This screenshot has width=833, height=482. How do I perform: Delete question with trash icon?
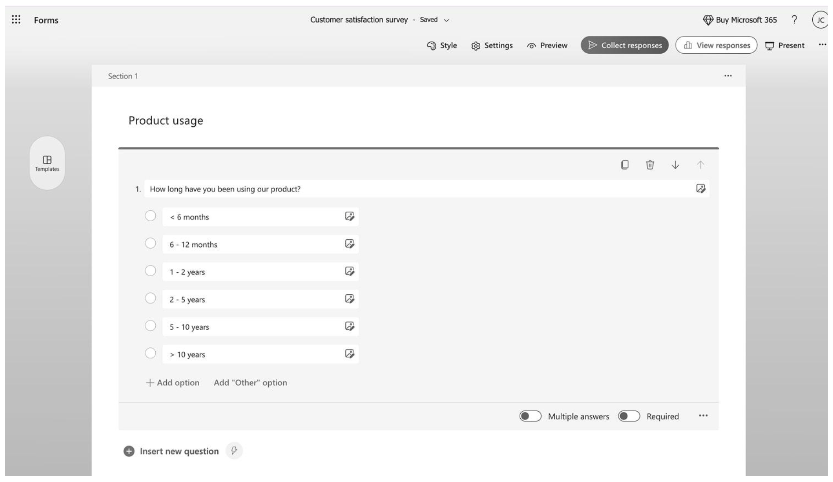(x=650, y=165)
